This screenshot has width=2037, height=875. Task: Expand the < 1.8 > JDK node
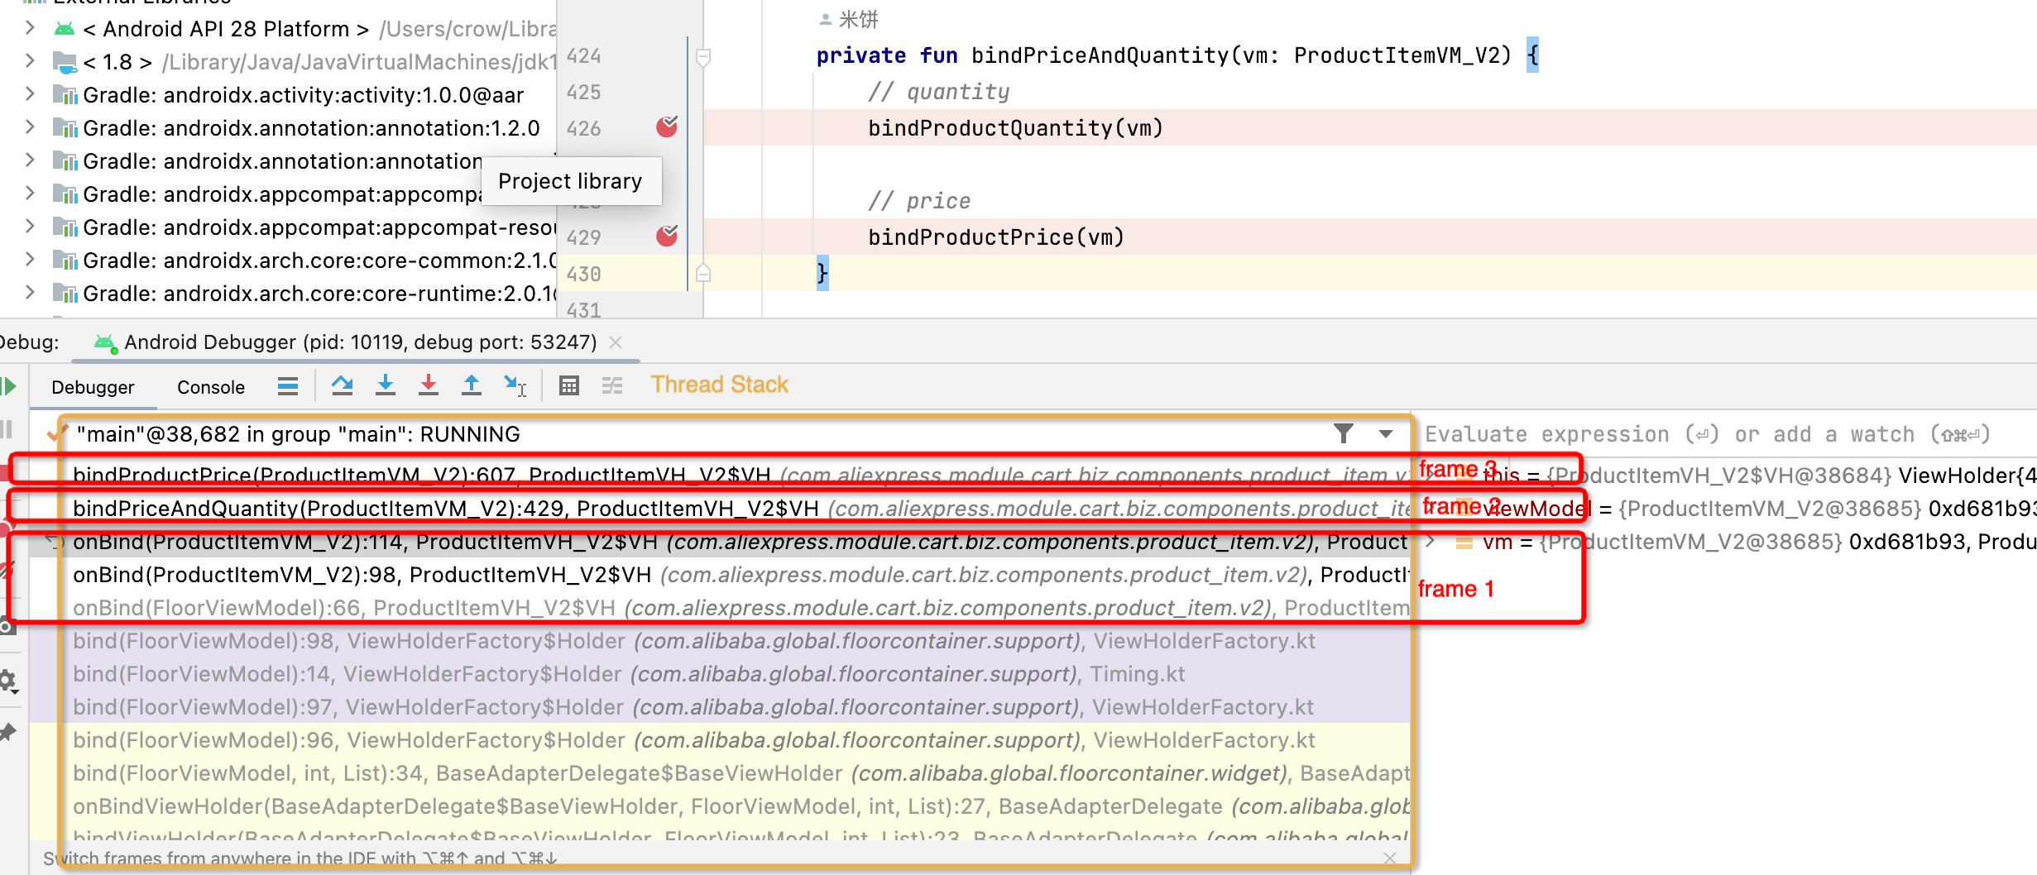30,61
